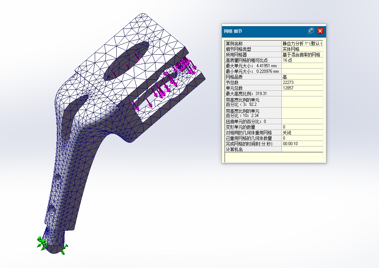Select the 细节网格类型 label cell
379x268 pixels.
click(253, 49)
